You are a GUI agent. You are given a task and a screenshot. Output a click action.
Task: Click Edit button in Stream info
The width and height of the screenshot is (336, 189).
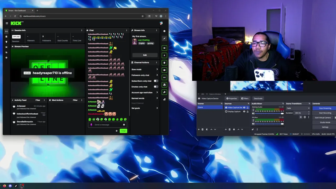click(145, 55)
